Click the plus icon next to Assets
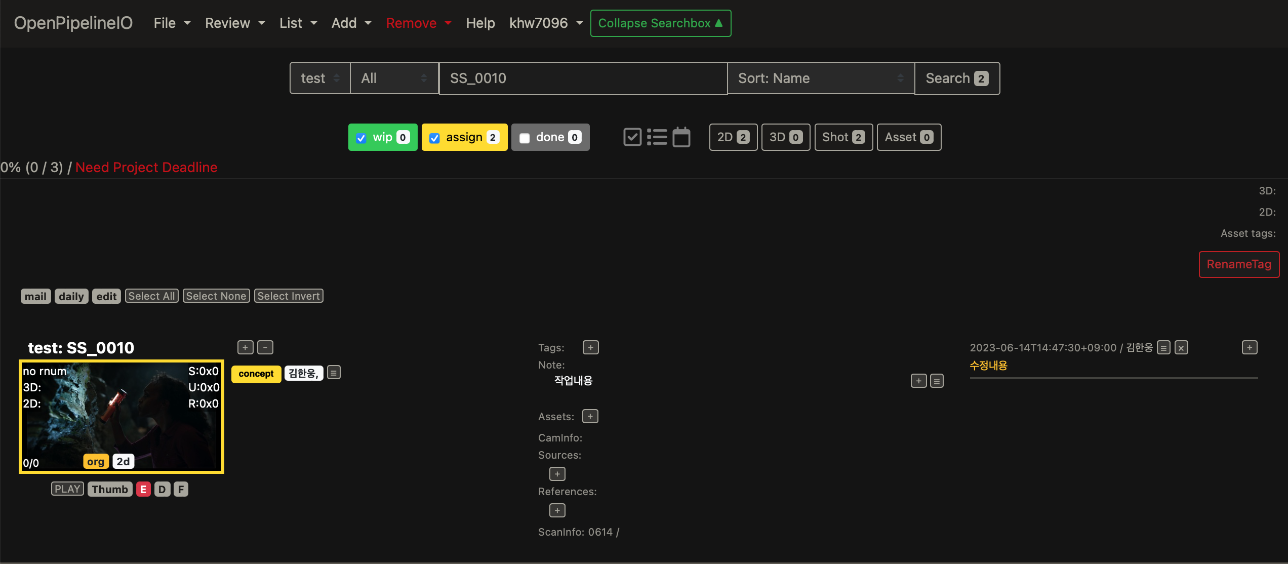This screenshot has height=564, width=1288. [590, 416]
